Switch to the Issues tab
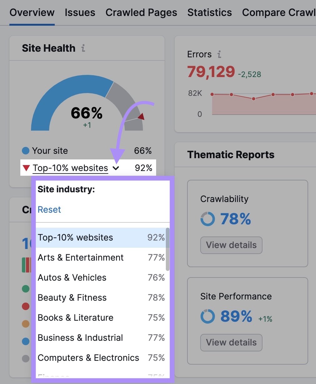This screenshot has width=316, height=384. click(x=80, y=13)
